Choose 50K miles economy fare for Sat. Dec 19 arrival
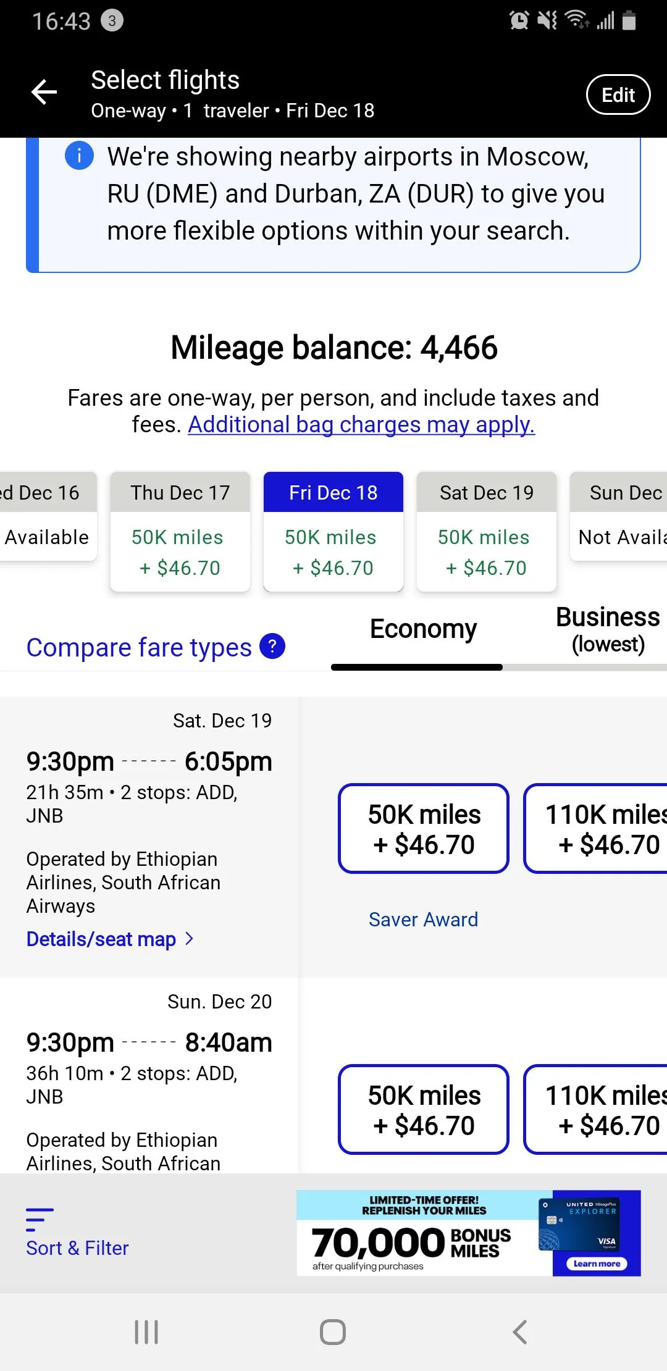 point(424,829)
